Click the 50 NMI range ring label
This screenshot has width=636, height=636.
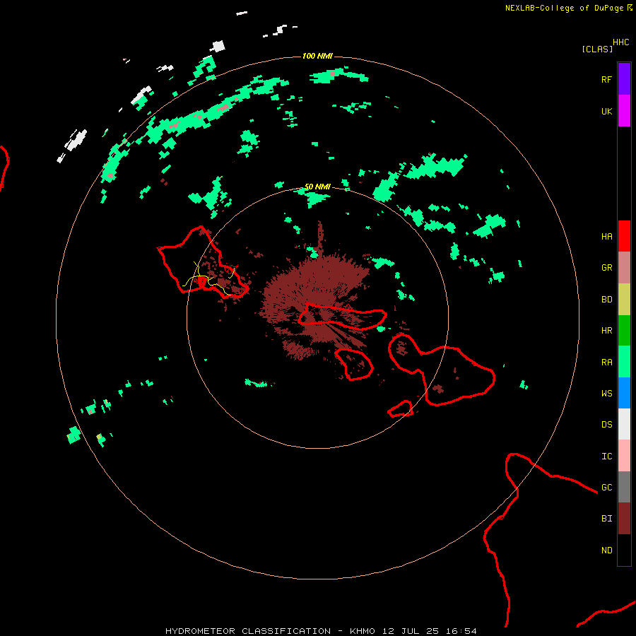317,187
